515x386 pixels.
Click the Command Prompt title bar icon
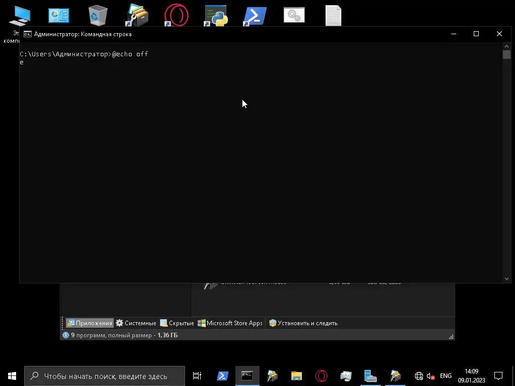[28, 34]
